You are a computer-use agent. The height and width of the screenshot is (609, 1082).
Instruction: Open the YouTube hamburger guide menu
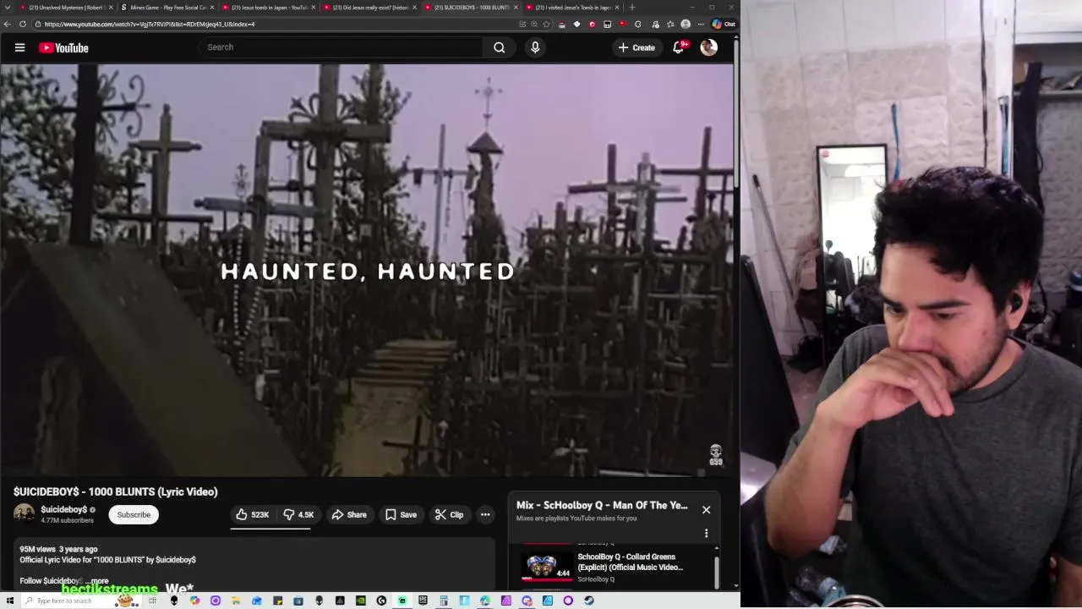coord(19,47)
